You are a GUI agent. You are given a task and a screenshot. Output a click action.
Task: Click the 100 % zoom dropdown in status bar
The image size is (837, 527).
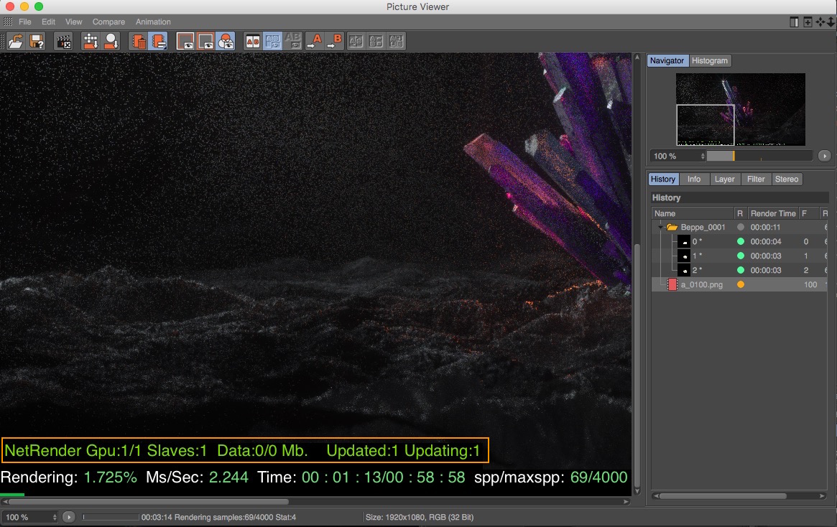pyautogui.click(x=30, y=518)
